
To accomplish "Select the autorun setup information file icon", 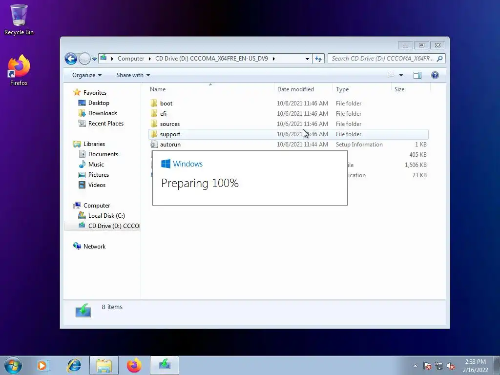I will 154,145.
